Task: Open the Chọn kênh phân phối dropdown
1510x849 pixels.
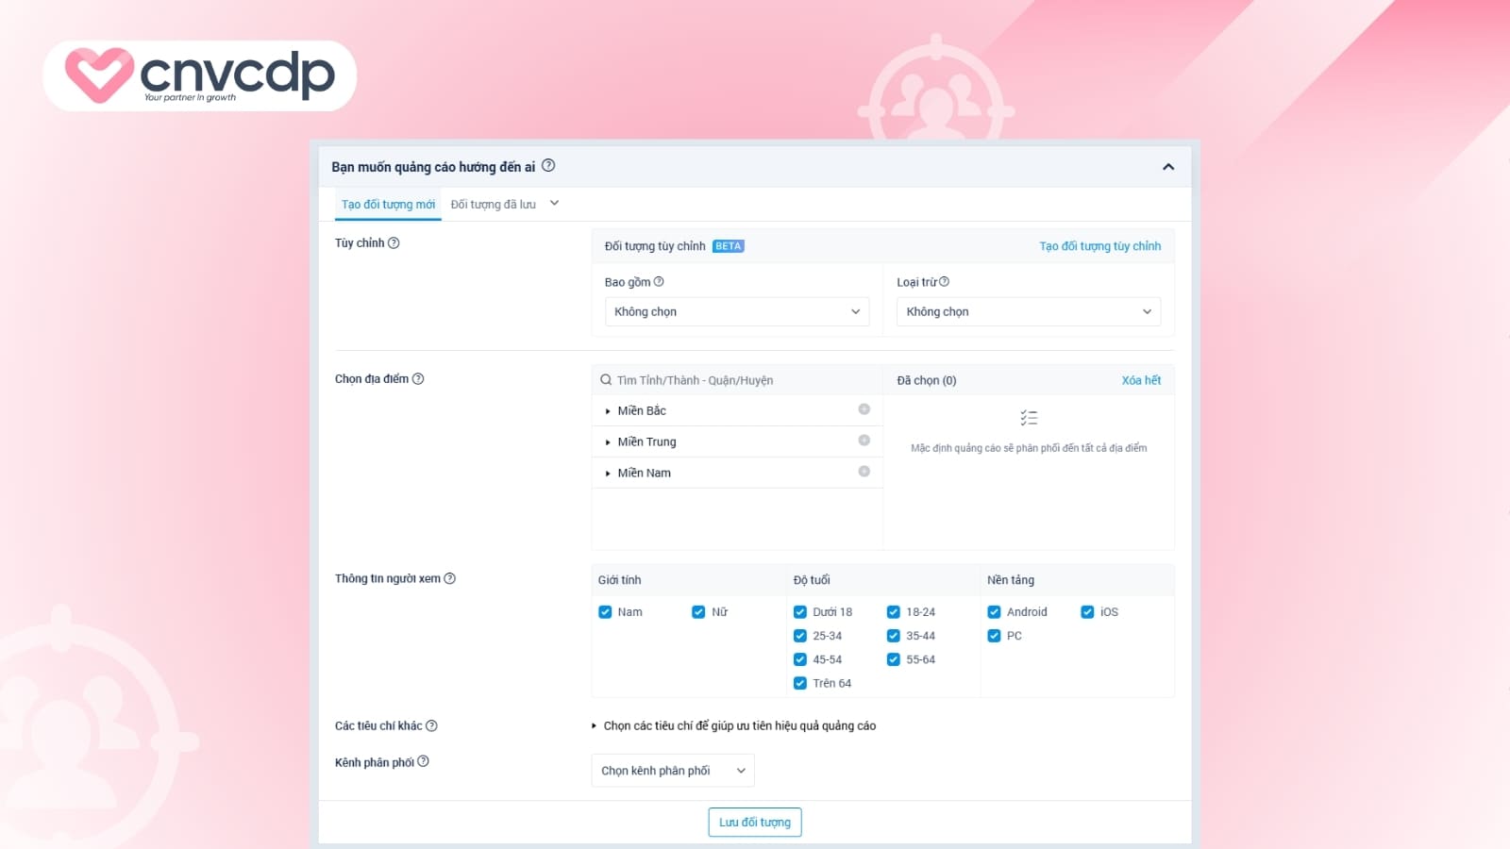Action: pyautogui.click(x=672, y=771)
